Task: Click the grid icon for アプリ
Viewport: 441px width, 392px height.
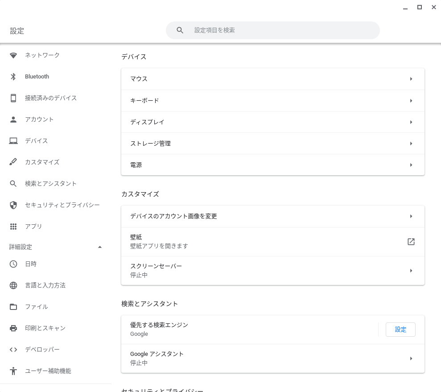Action: tap(13, 227)
